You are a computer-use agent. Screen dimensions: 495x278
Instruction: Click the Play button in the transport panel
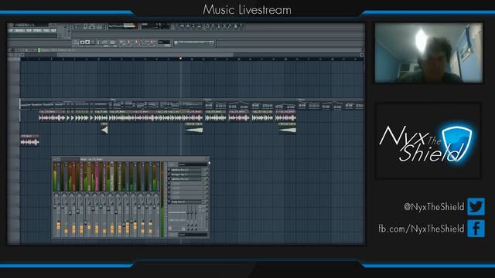[83, 42]
